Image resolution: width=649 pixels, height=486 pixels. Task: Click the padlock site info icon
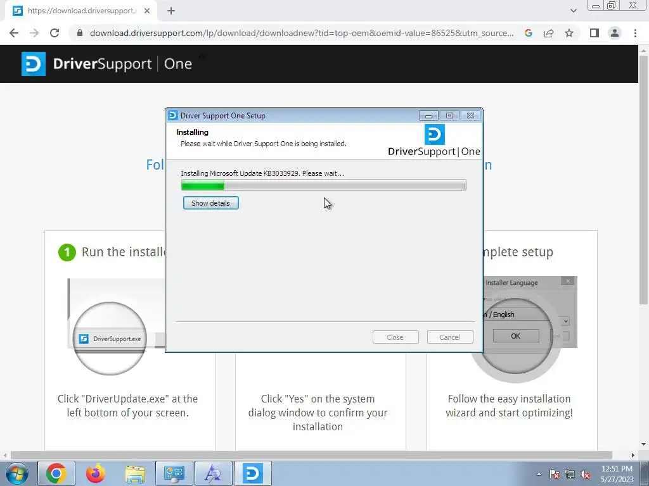click(80, 33)
